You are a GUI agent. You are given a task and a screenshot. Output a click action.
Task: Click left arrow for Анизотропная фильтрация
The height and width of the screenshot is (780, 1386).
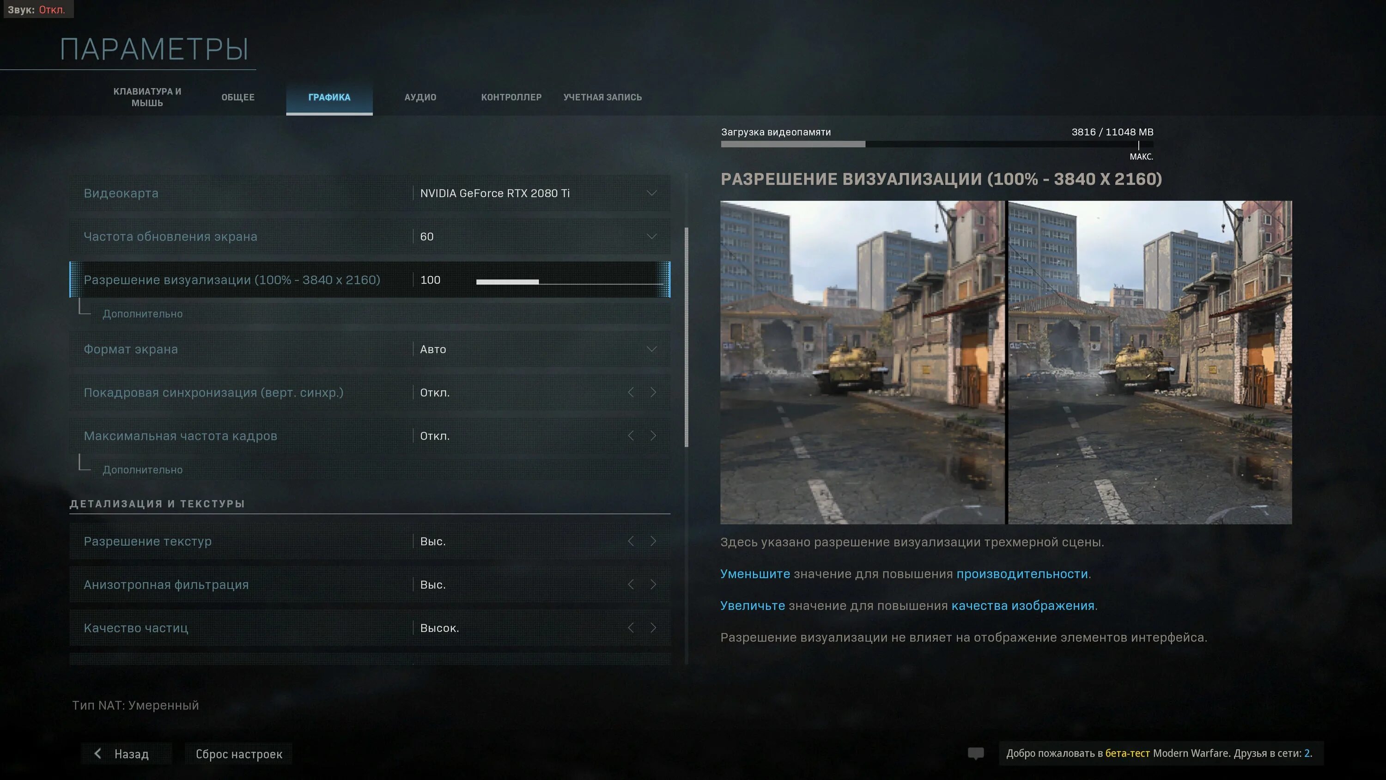[631, 584]
